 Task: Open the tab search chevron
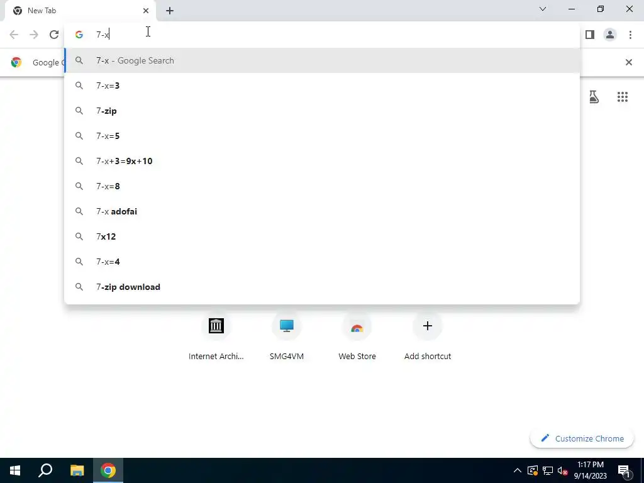point(543,9)
